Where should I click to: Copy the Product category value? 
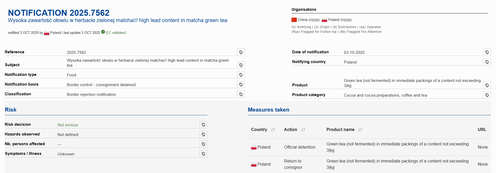pos(487,95)
